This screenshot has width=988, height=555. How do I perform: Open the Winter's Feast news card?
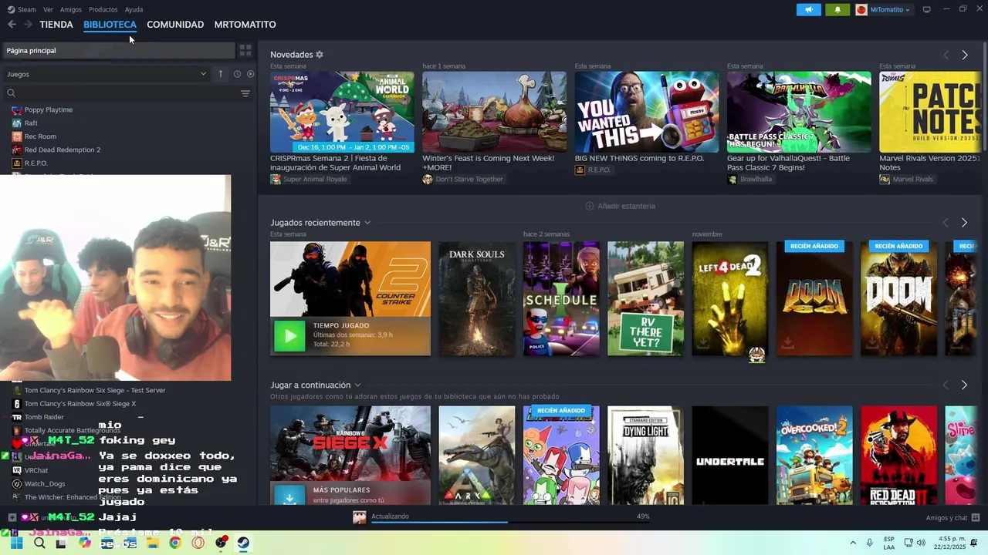pyautogui.click(x=494, y=122)
